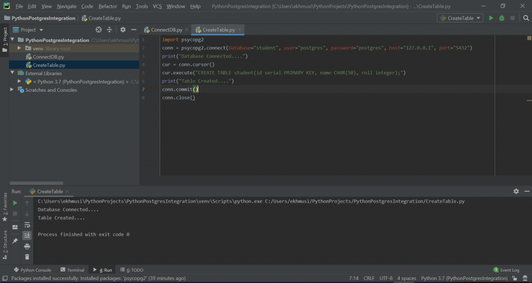Open the Refactor menu
The image size is (532, 283).
[108, 6]
